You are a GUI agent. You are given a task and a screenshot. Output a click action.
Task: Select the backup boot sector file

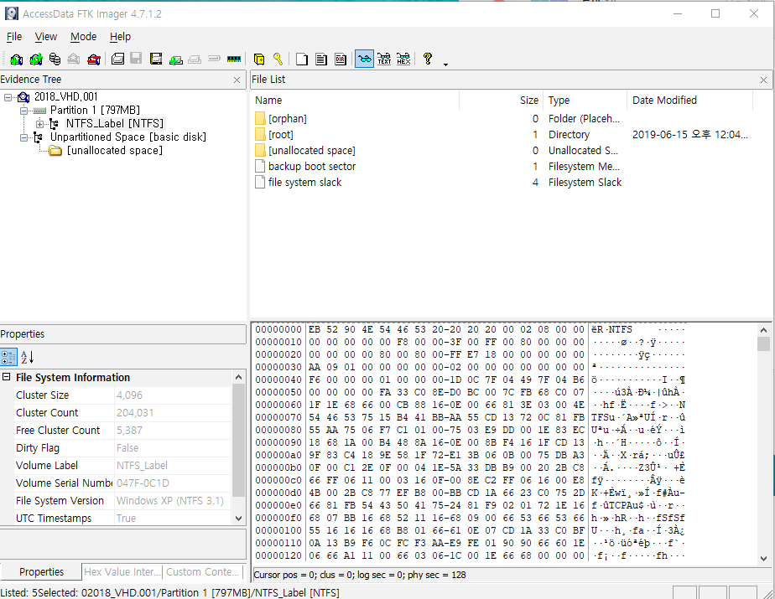coord(312,167)
